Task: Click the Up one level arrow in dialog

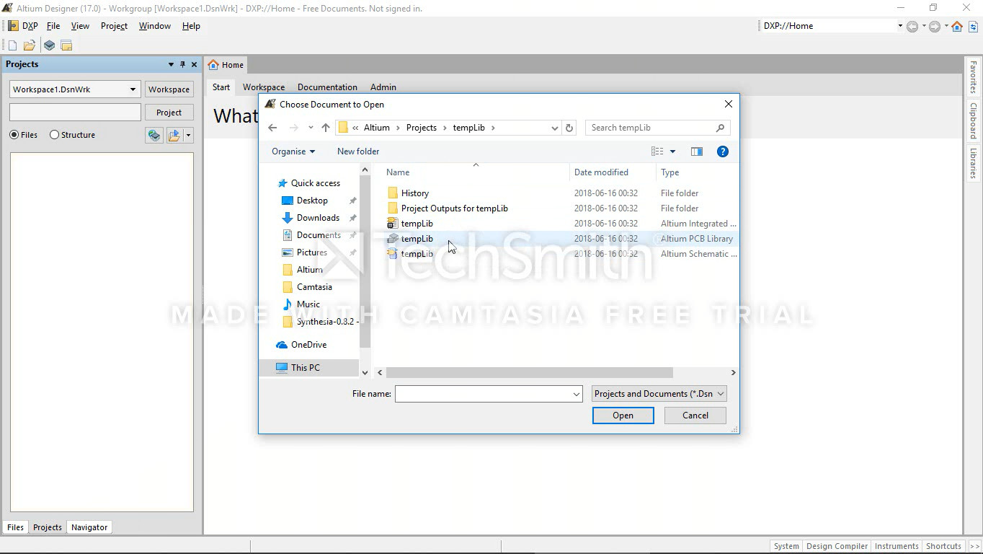Action: [x=326, y=128]
